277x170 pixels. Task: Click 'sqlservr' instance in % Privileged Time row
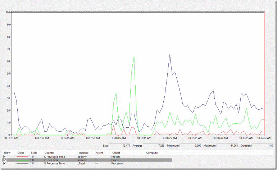coord(82,157)
